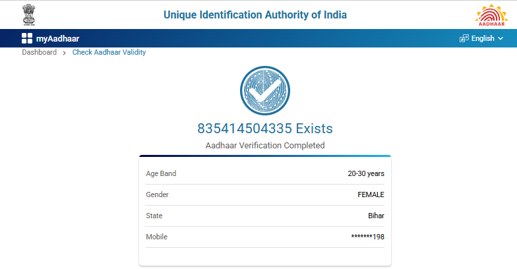Click the myAadhaar header title
Viewport: 517px width, 269px height.
[58, 38]
